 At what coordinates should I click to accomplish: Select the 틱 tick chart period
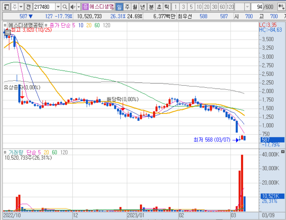167,7
